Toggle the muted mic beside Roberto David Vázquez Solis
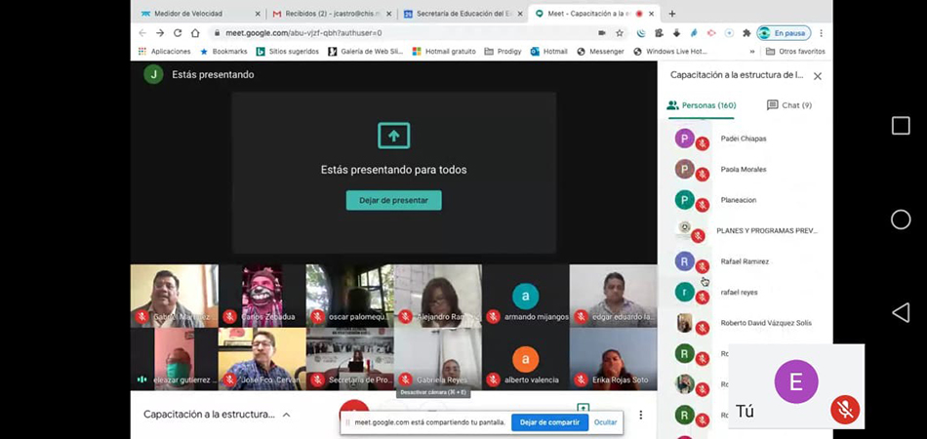927x439 pixels. click(x=703, y=328)
